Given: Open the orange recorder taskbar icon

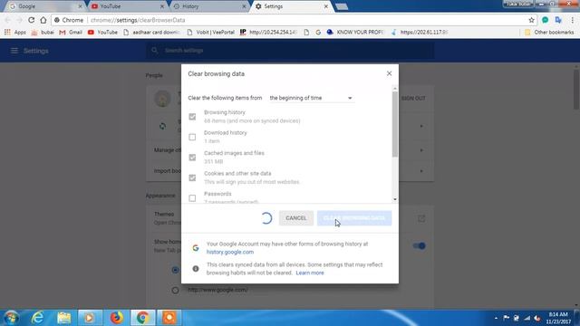Looking at the screenshot, I should [x=169, y=318].
